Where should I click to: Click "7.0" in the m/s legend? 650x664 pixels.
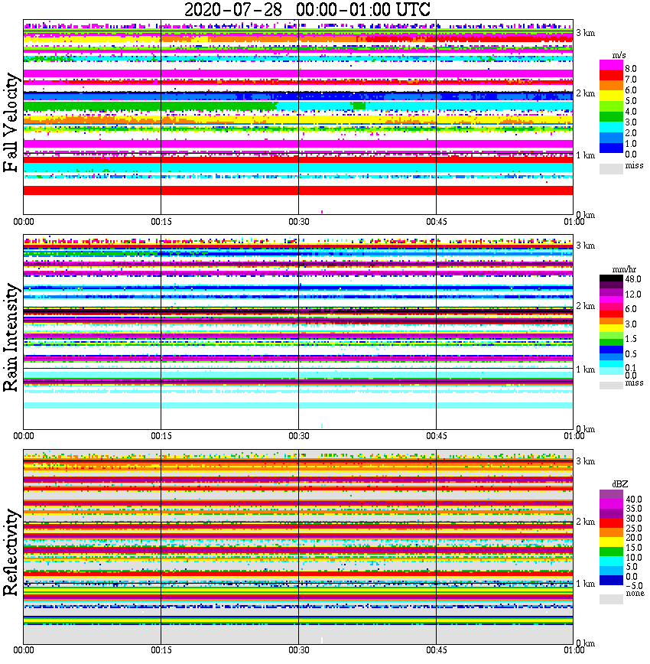631,80
